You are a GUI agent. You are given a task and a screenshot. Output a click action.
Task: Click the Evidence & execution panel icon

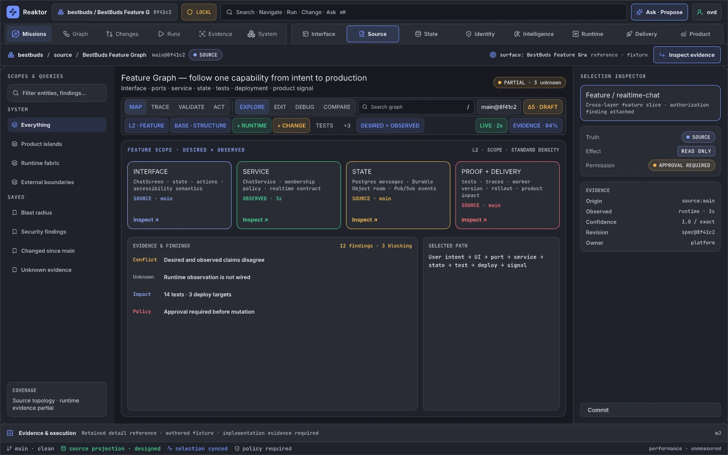(10, 433)
